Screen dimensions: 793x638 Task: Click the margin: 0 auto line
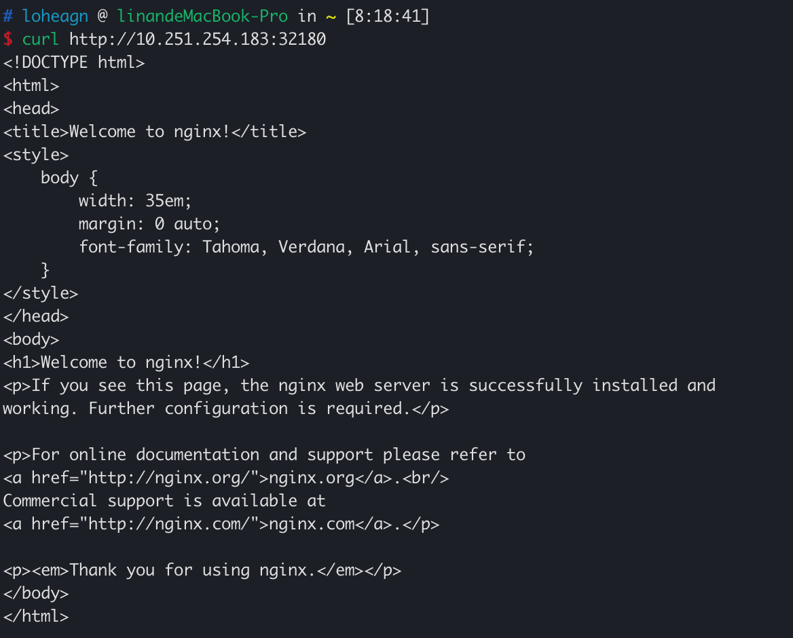(149, 224)
